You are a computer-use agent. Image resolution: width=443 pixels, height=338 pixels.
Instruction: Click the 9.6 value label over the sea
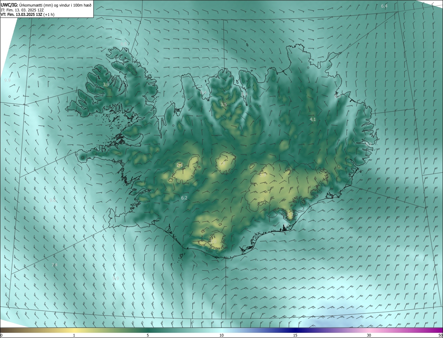(53, 200)
